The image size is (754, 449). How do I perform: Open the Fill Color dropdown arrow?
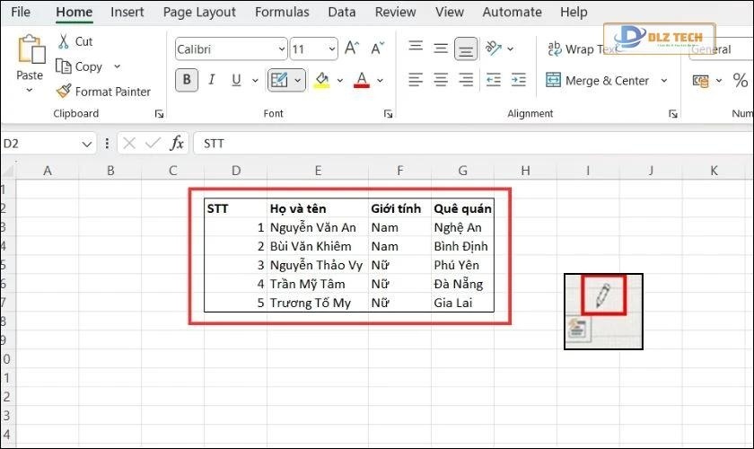pos(340,80)
